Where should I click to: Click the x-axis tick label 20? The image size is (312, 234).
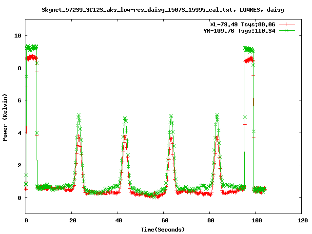click(x=73, y=220)
